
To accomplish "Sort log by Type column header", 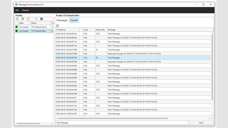I will pos(89,29).
